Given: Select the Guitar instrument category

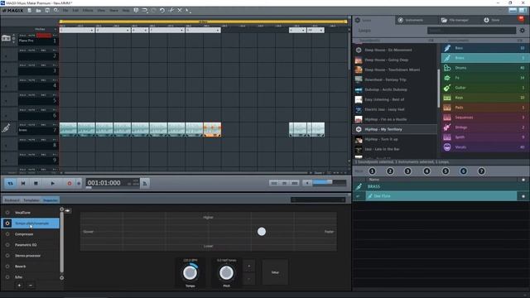Looking at the screenshot, I should (x=485, y=88).
